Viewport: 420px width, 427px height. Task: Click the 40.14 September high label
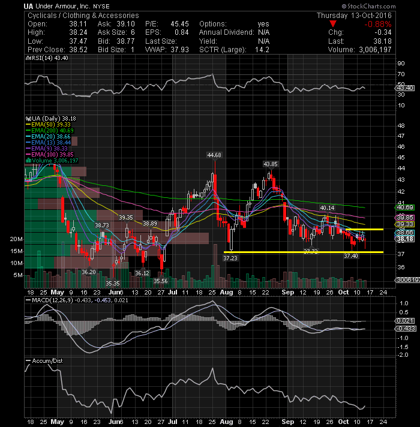pos(327,208)
